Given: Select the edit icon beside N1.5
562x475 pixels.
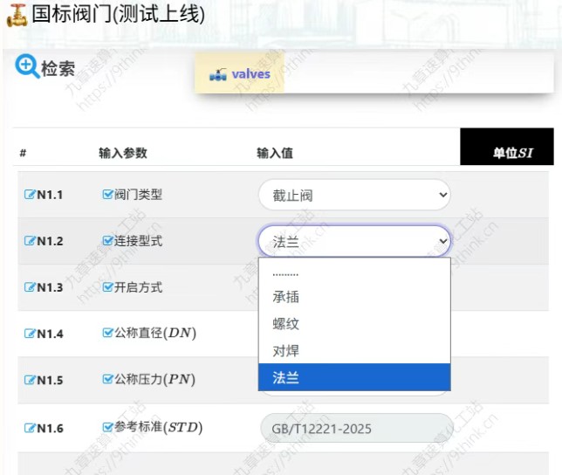Looking at the screenshot, I should 30,380.
